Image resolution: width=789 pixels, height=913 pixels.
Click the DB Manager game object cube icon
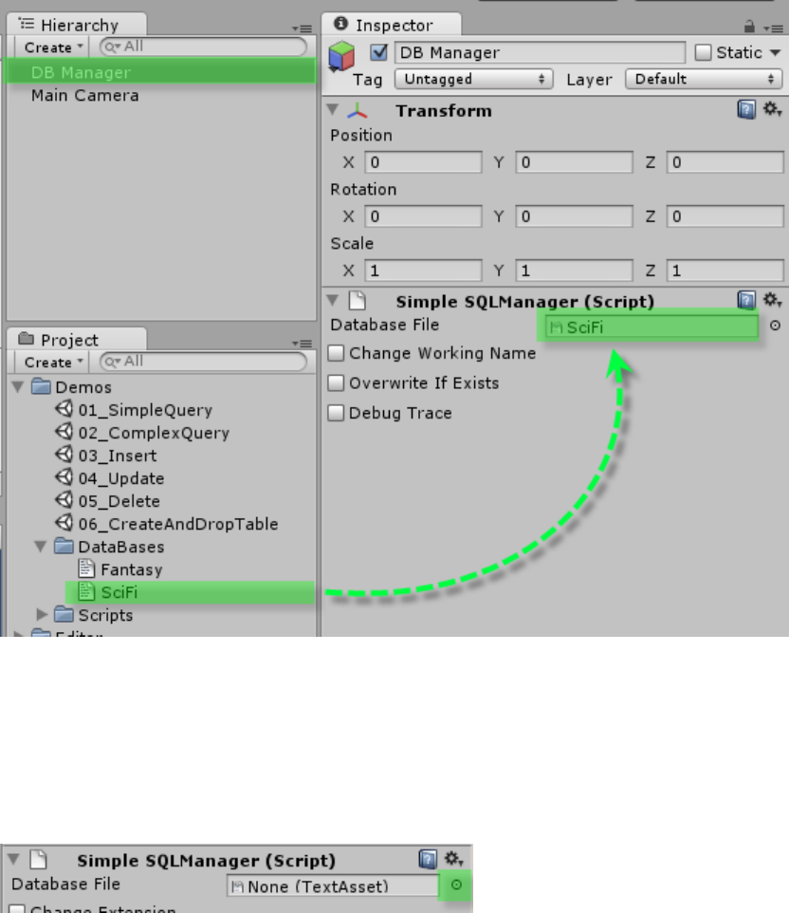341,57
